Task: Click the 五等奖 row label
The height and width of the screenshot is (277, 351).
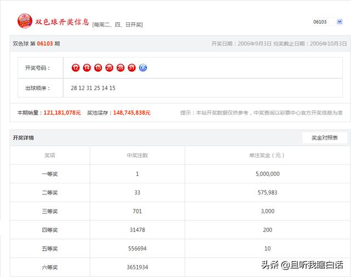Action: 50,249
